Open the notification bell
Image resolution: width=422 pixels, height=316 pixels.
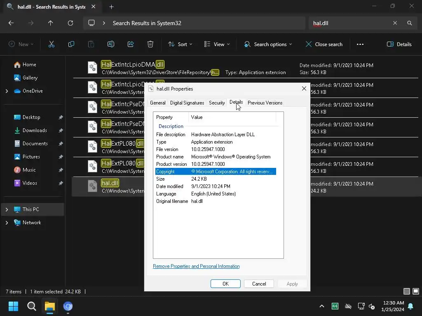pyautogui.click(x=411, y=306)
